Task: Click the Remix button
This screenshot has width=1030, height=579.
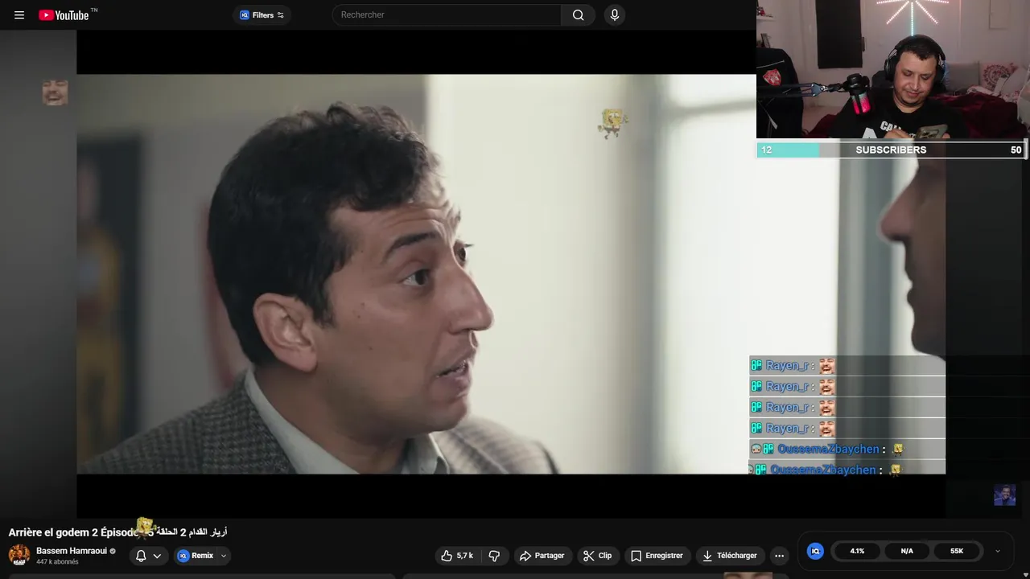Action: point(196,556)
